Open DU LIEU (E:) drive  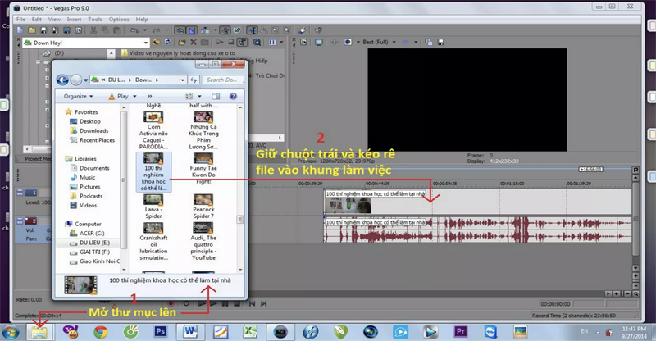(x=90, y=243)
